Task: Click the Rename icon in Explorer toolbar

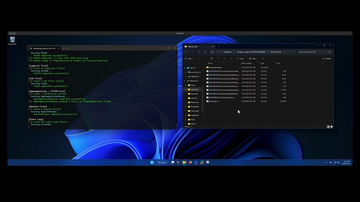Action: [x=218, y=59]
